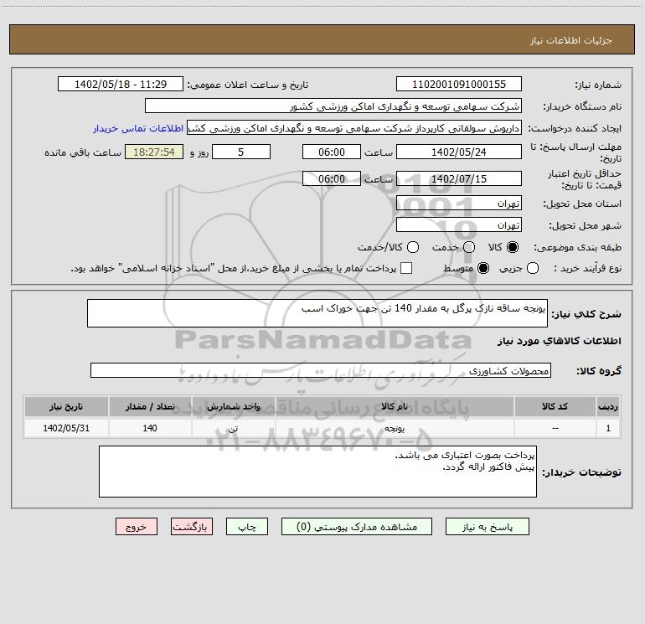Choose متوسط purchase process option
This screenshot has width=645, height=624.
click(483, 268)
